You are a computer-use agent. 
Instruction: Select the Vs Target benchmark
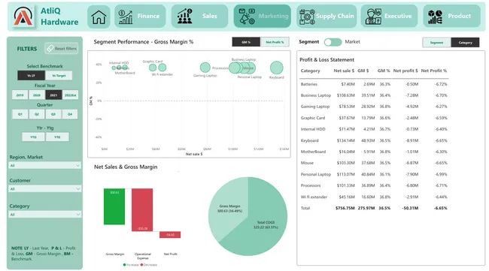coord(59,75)
